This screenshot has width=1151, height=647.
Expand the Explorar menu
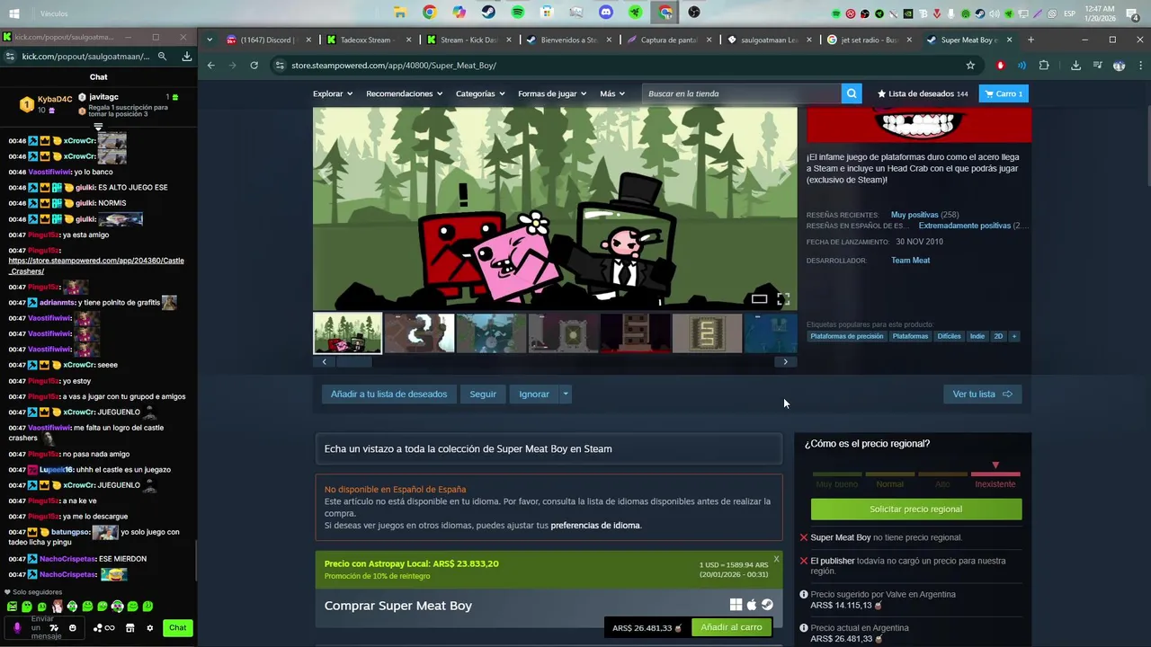pyautogui.click(x=333, y=93)
